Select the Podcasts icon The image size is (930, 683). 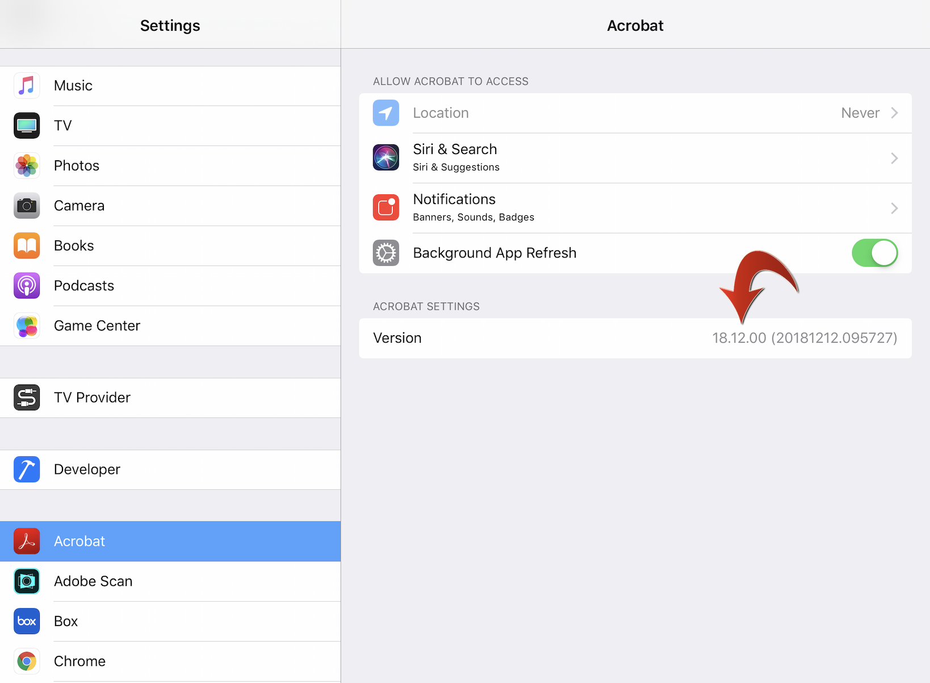pyautogui.click(x=27, y=286)
